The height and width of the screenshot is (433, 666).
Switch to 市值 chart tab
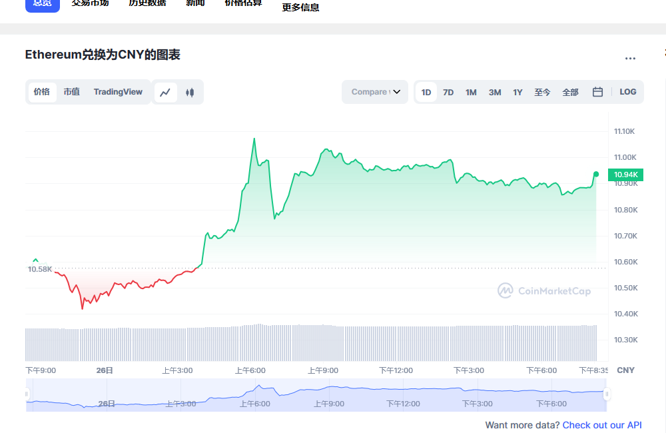71,92
